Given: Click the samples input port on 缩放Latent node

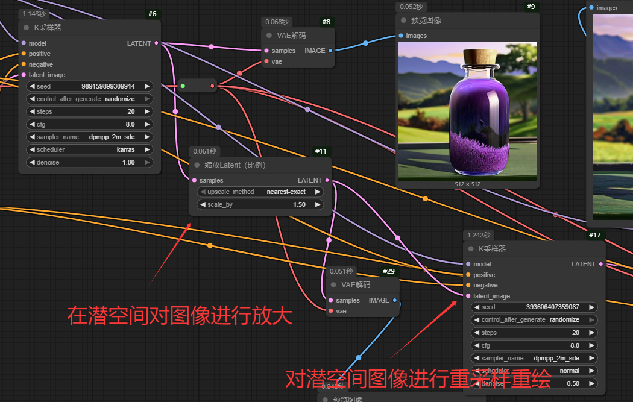Looking at the screenshot, I should [194, 180].
